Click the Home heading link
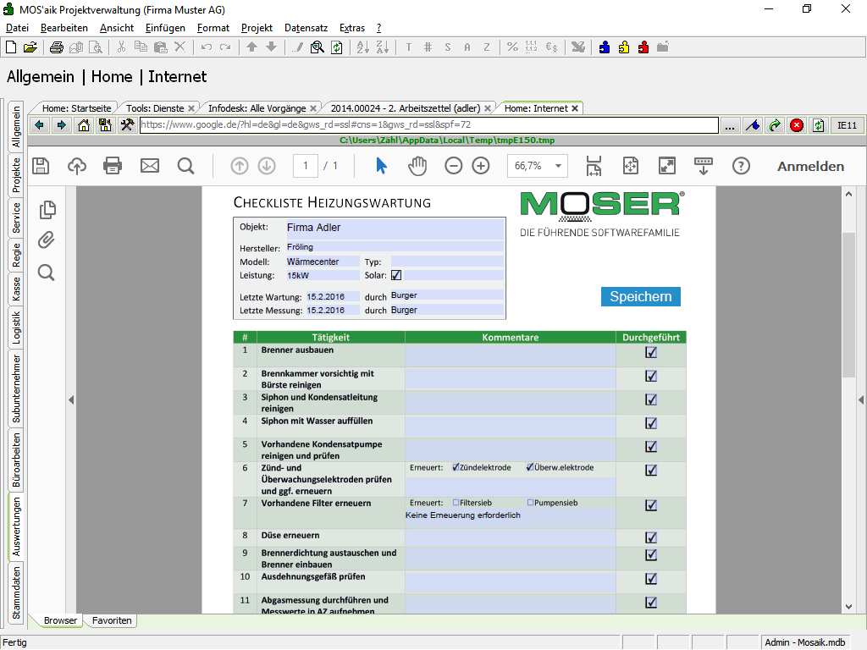The height and width of the screenshot is (650, 867). [x=112, y=76]
